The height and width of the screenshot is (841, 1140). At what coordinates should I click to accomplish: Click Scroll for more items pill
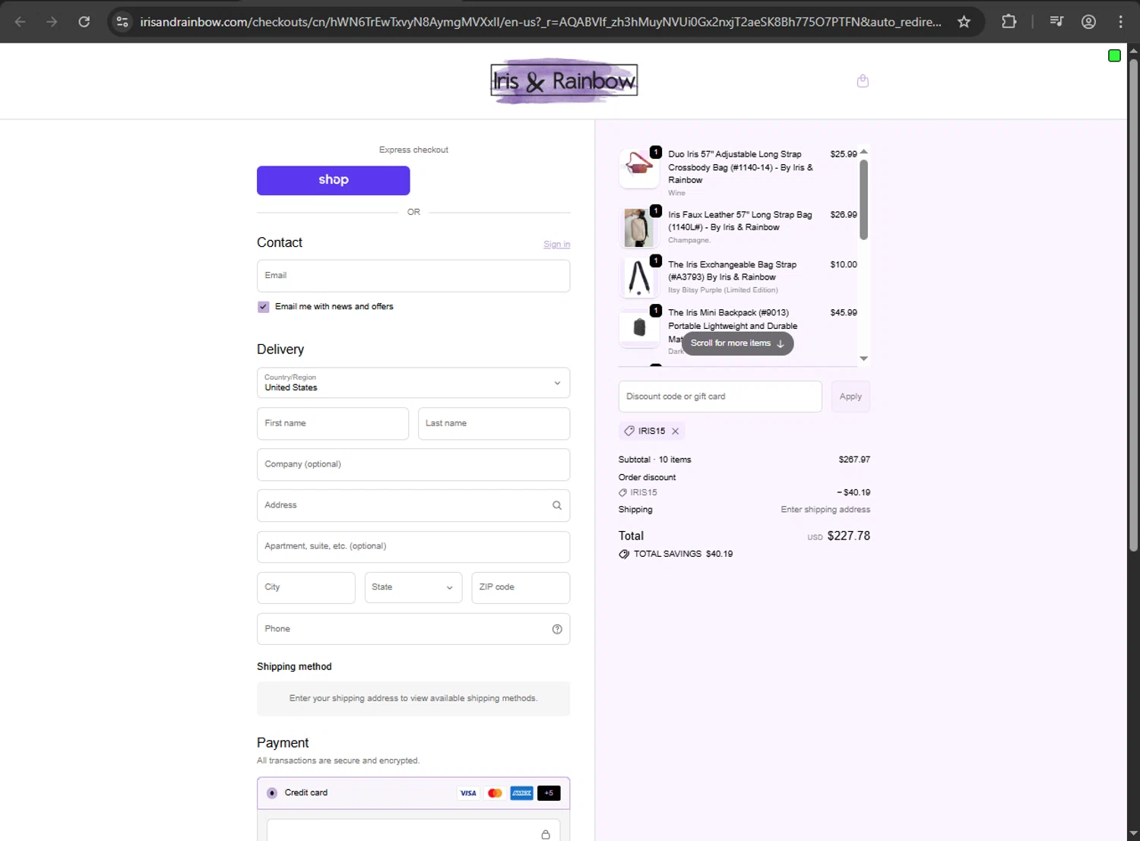[737, 343]
